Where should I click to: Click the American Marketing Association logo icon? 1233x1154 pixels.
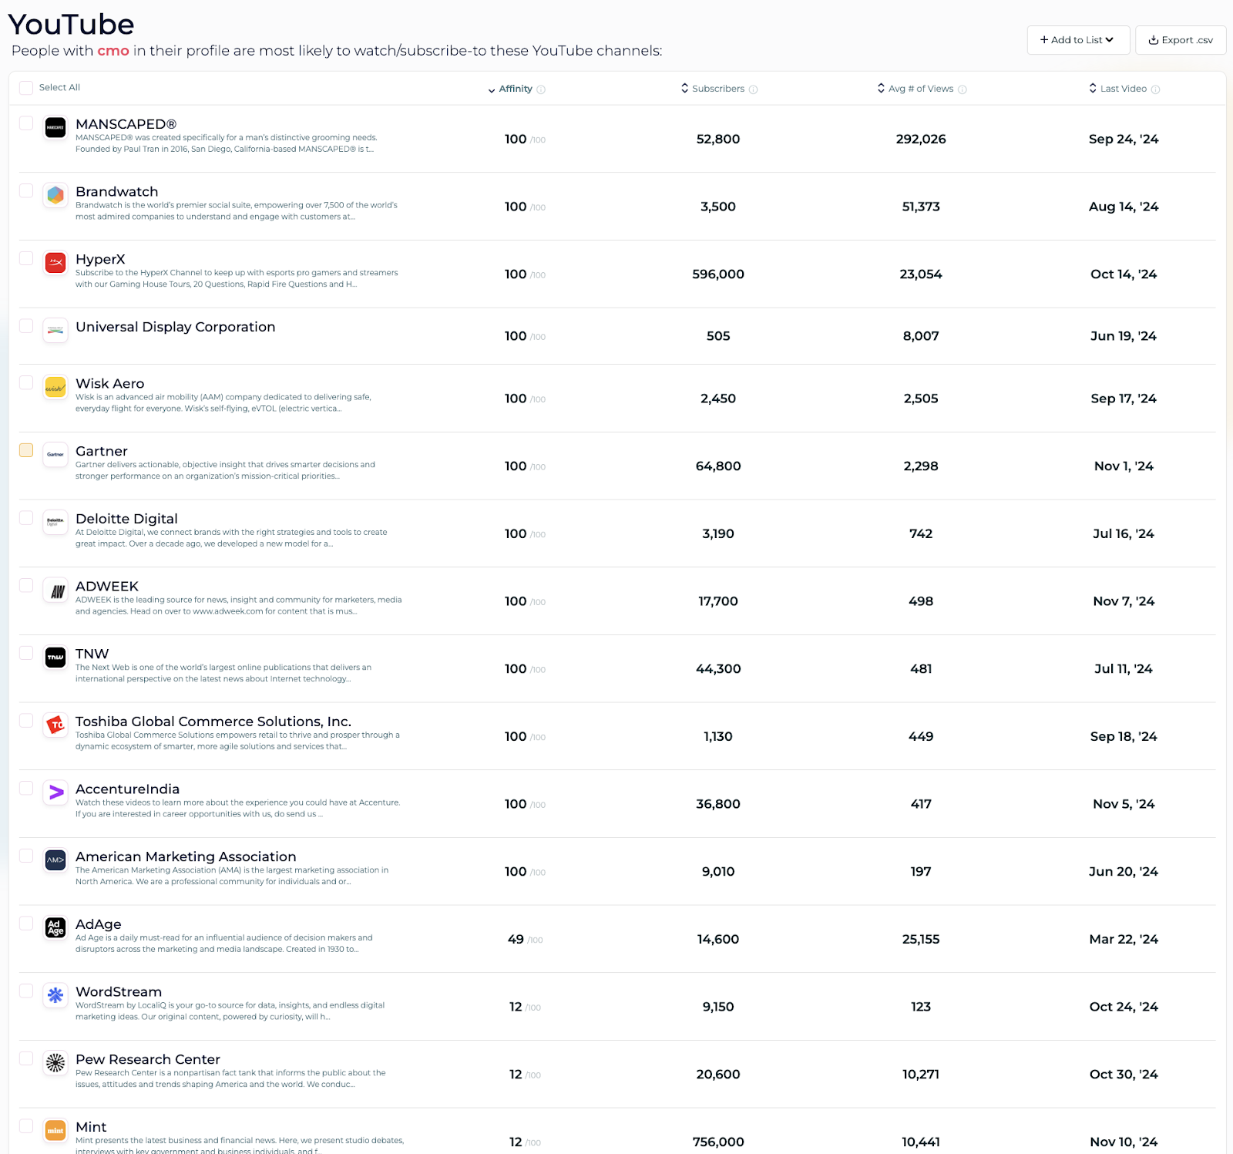(55, 860)
